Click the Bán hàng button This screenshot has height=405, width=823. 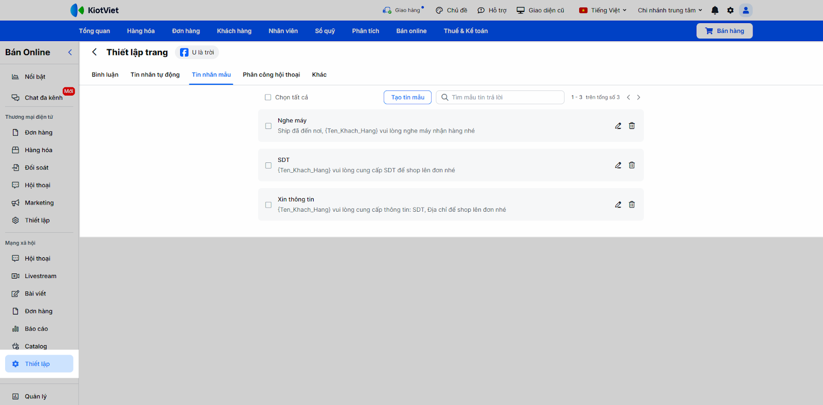point(725,31)
